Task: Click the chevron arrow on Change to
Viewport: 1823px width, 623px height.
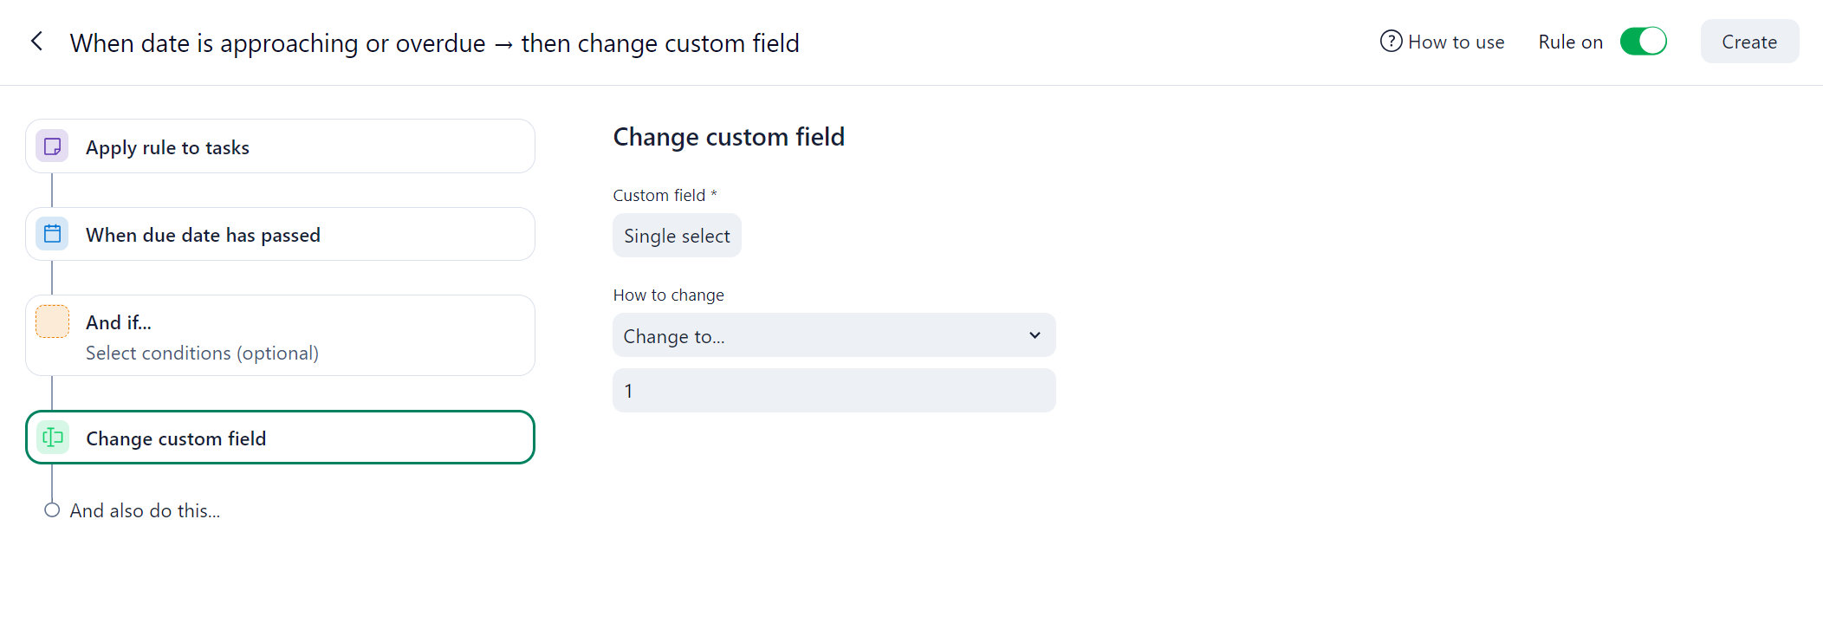Action: [x=1035, y=335]
